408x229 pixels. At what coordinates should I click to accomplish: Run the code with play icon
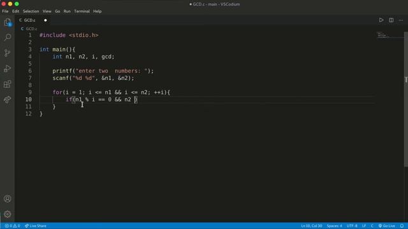(381, 20)
